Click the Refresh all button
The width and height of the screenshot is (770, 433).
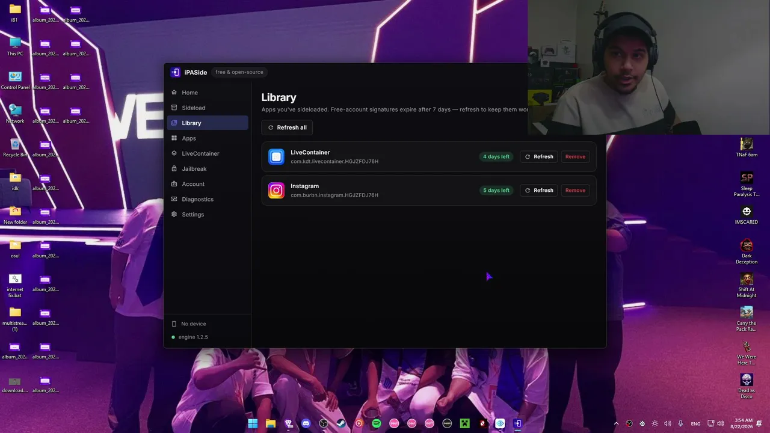point(287,127)
